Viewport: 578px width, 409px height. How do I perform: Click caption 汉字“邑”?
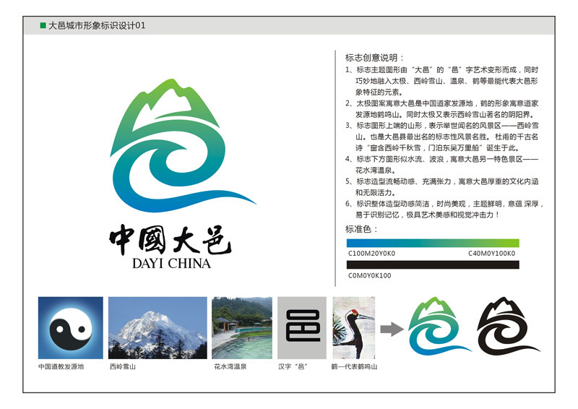coord(293,366)
